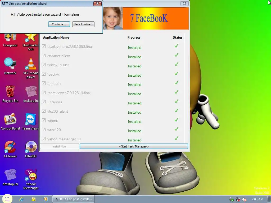This screenshot has height=203, width=271.
Task: Toggle the fpactivx checkbox
Action: [44, 74]
